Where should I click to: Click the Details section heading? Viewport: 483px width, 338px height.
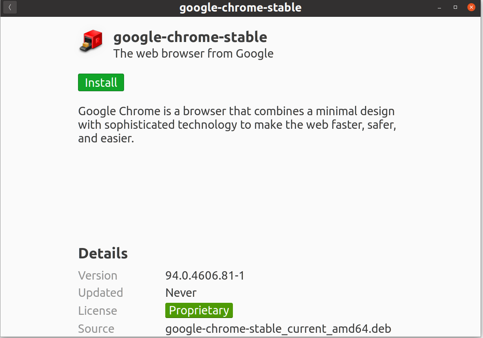103,254
